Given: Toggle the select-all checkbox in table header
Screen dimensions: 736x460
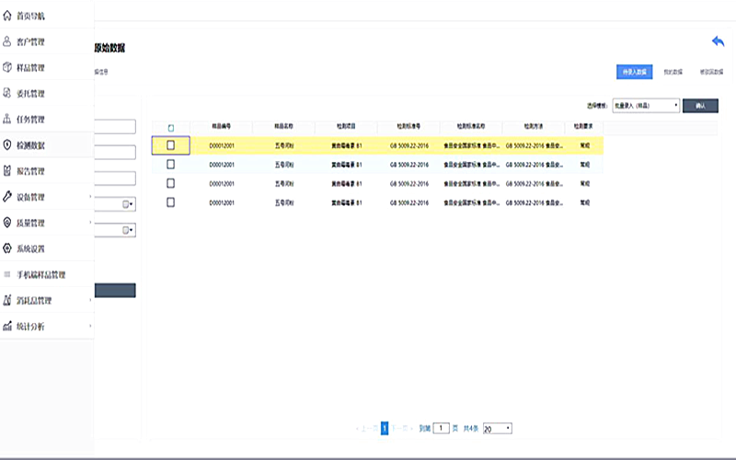Looking at the screenshot, I should [170, 128].
